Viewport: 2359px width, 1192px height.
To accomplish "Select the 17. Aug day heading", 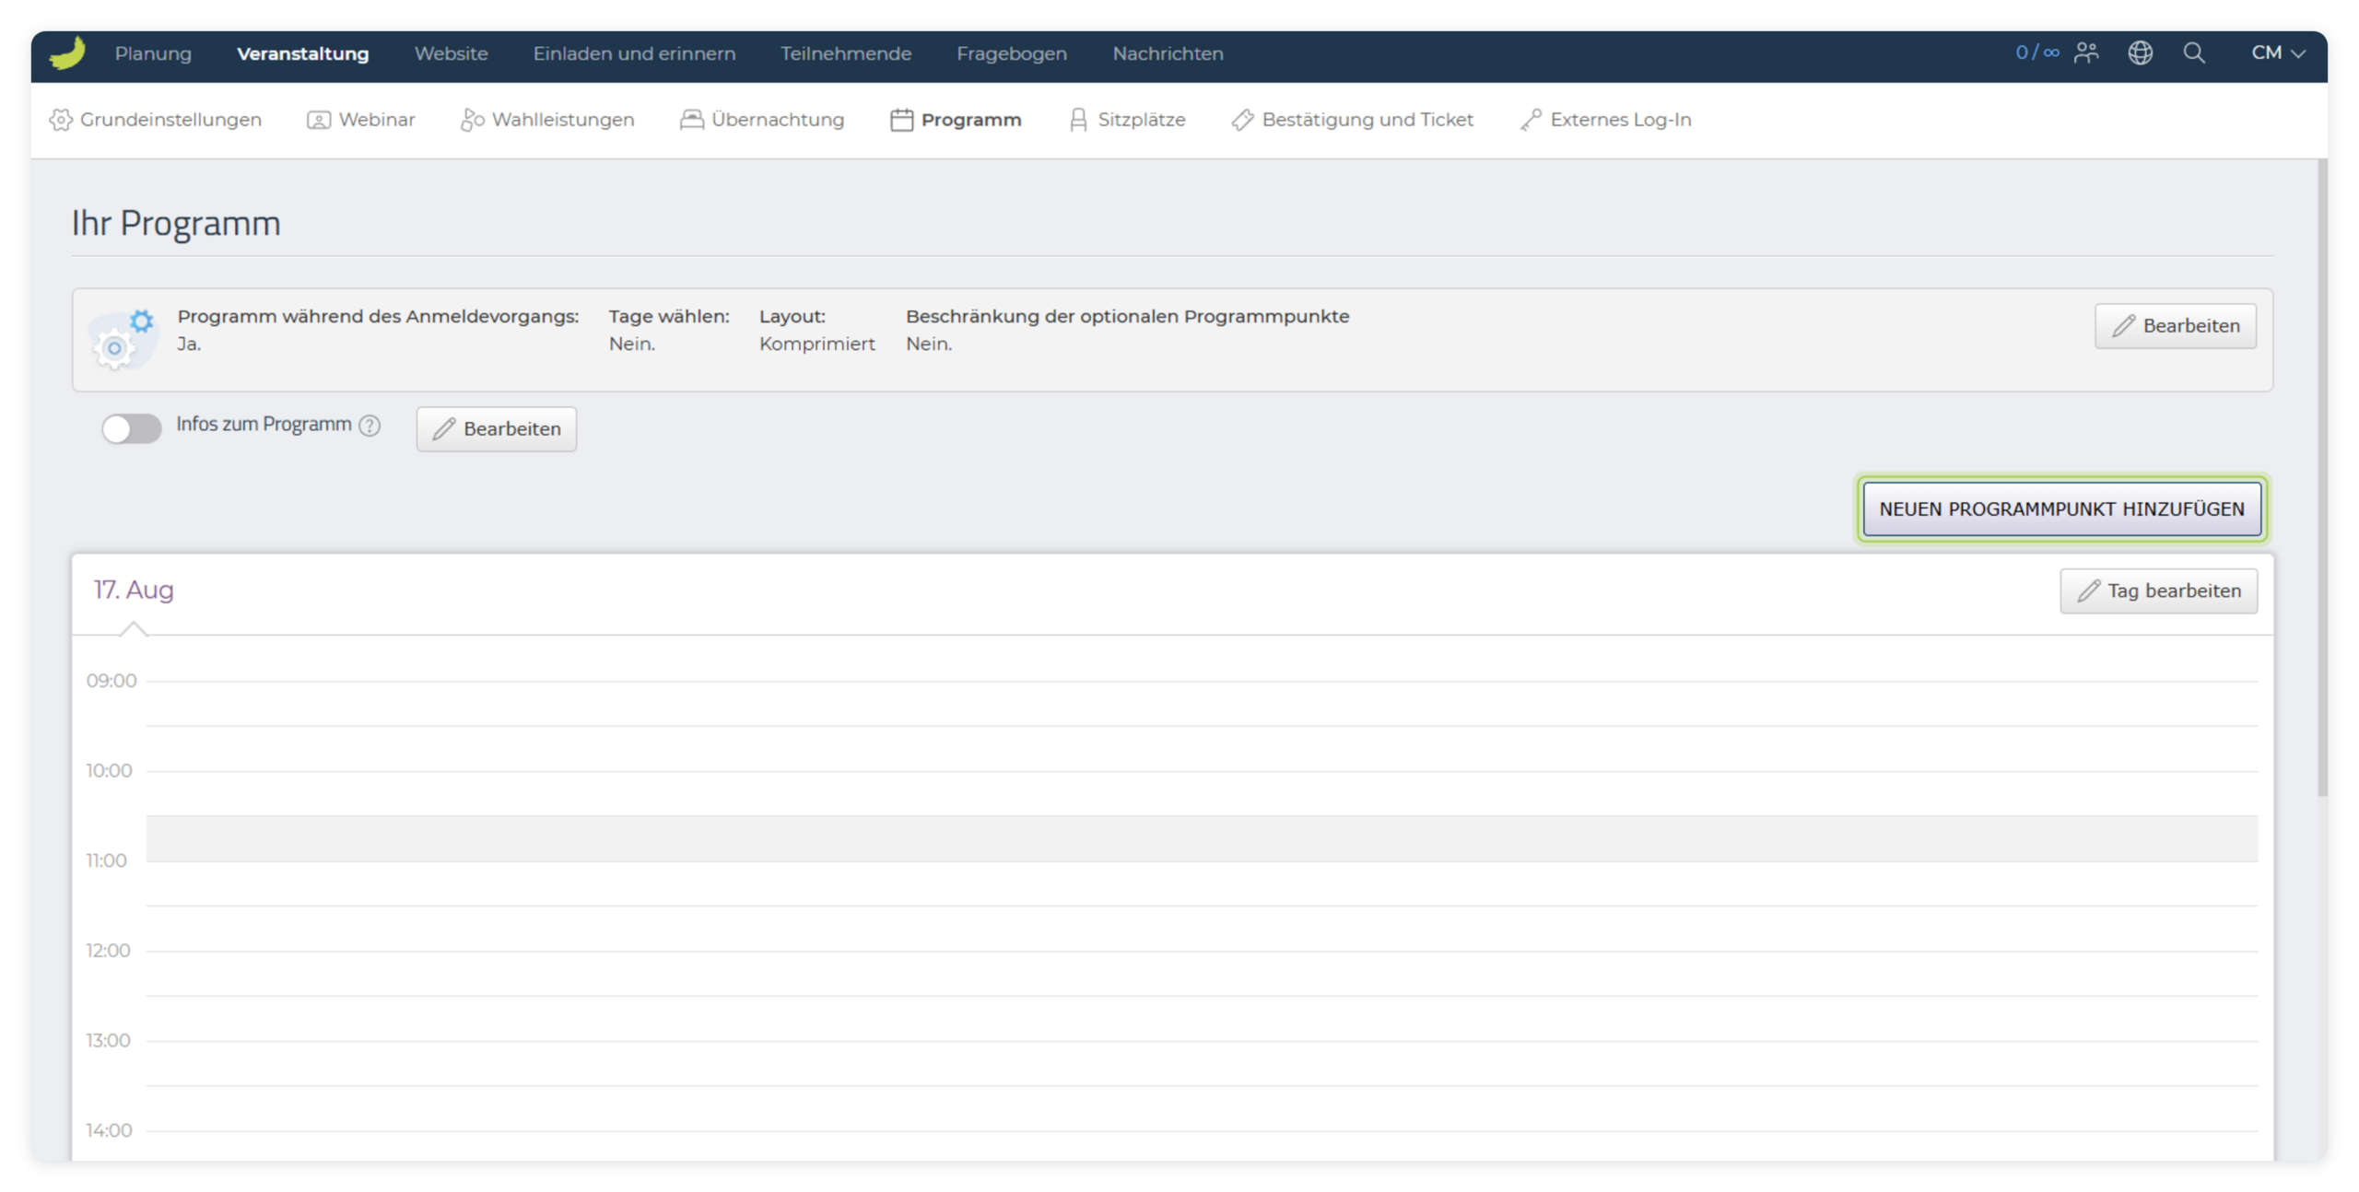I will pyautogui.click(x=134, y=590).
